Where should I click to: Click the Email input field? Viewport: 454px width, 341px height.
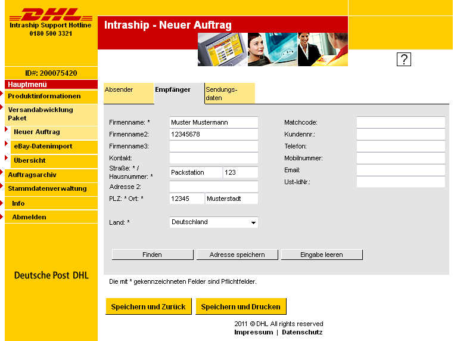pyautogui.click(x=401, y=170)
